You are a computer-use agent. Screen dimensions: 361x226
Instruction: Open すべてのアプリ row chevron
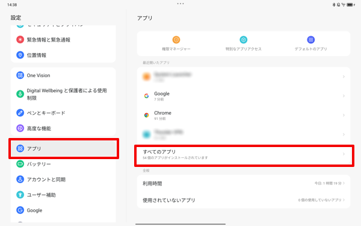point(344,154)
